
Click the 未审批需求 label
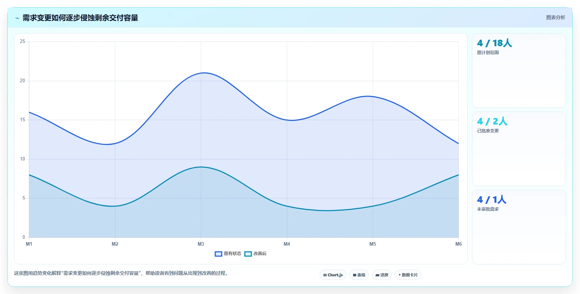[x=488, y=209]
